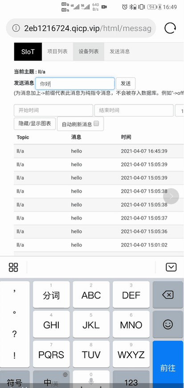Reload the page with the refresh icon

170,28
